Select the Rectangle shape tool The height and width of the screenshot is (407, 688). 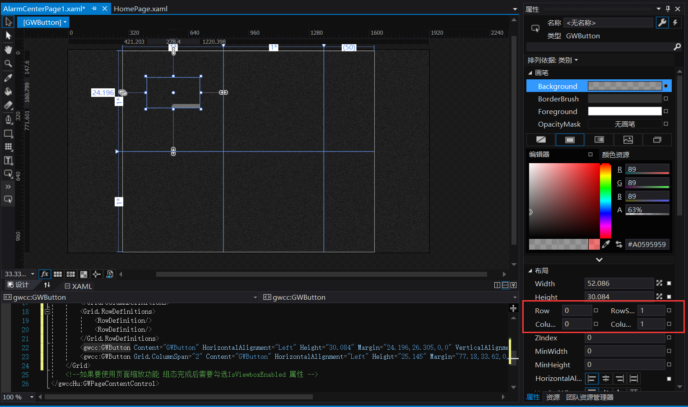point(8,133)
